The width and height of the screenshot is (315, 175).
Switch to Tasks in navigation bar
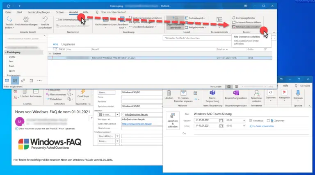pyautogui.click(x=31, y=80)
